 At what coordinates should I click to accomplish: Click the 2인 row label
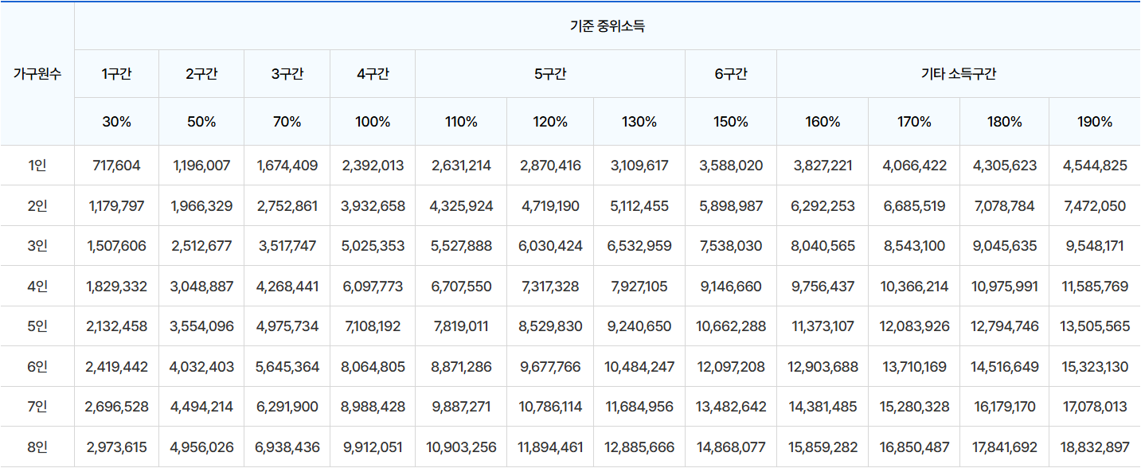(37, 206)
